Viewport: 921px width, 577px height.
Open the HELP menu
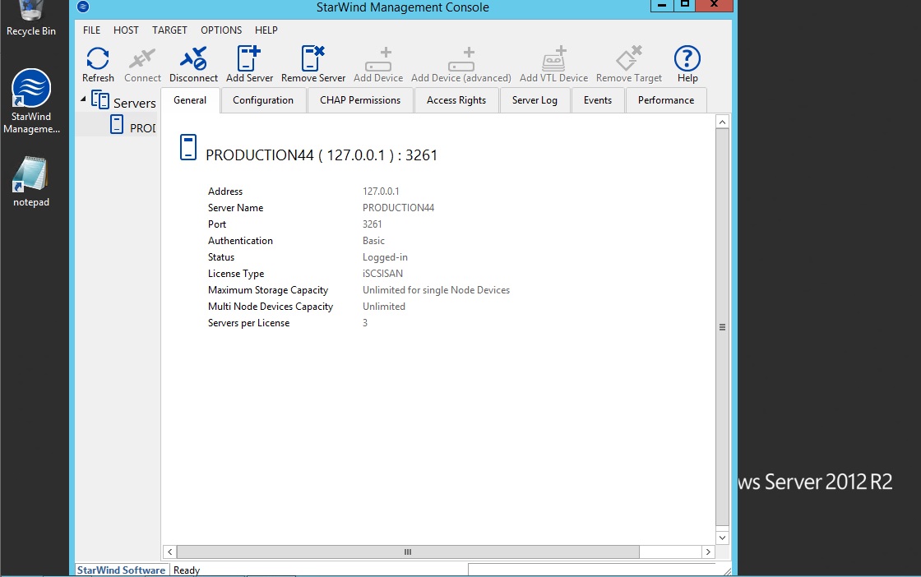[x=266, y=30]
